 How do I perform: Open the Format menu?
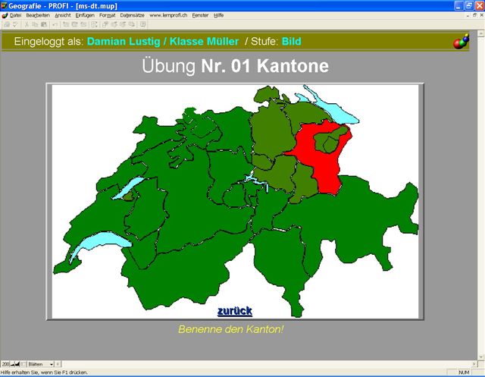point(107,15)
